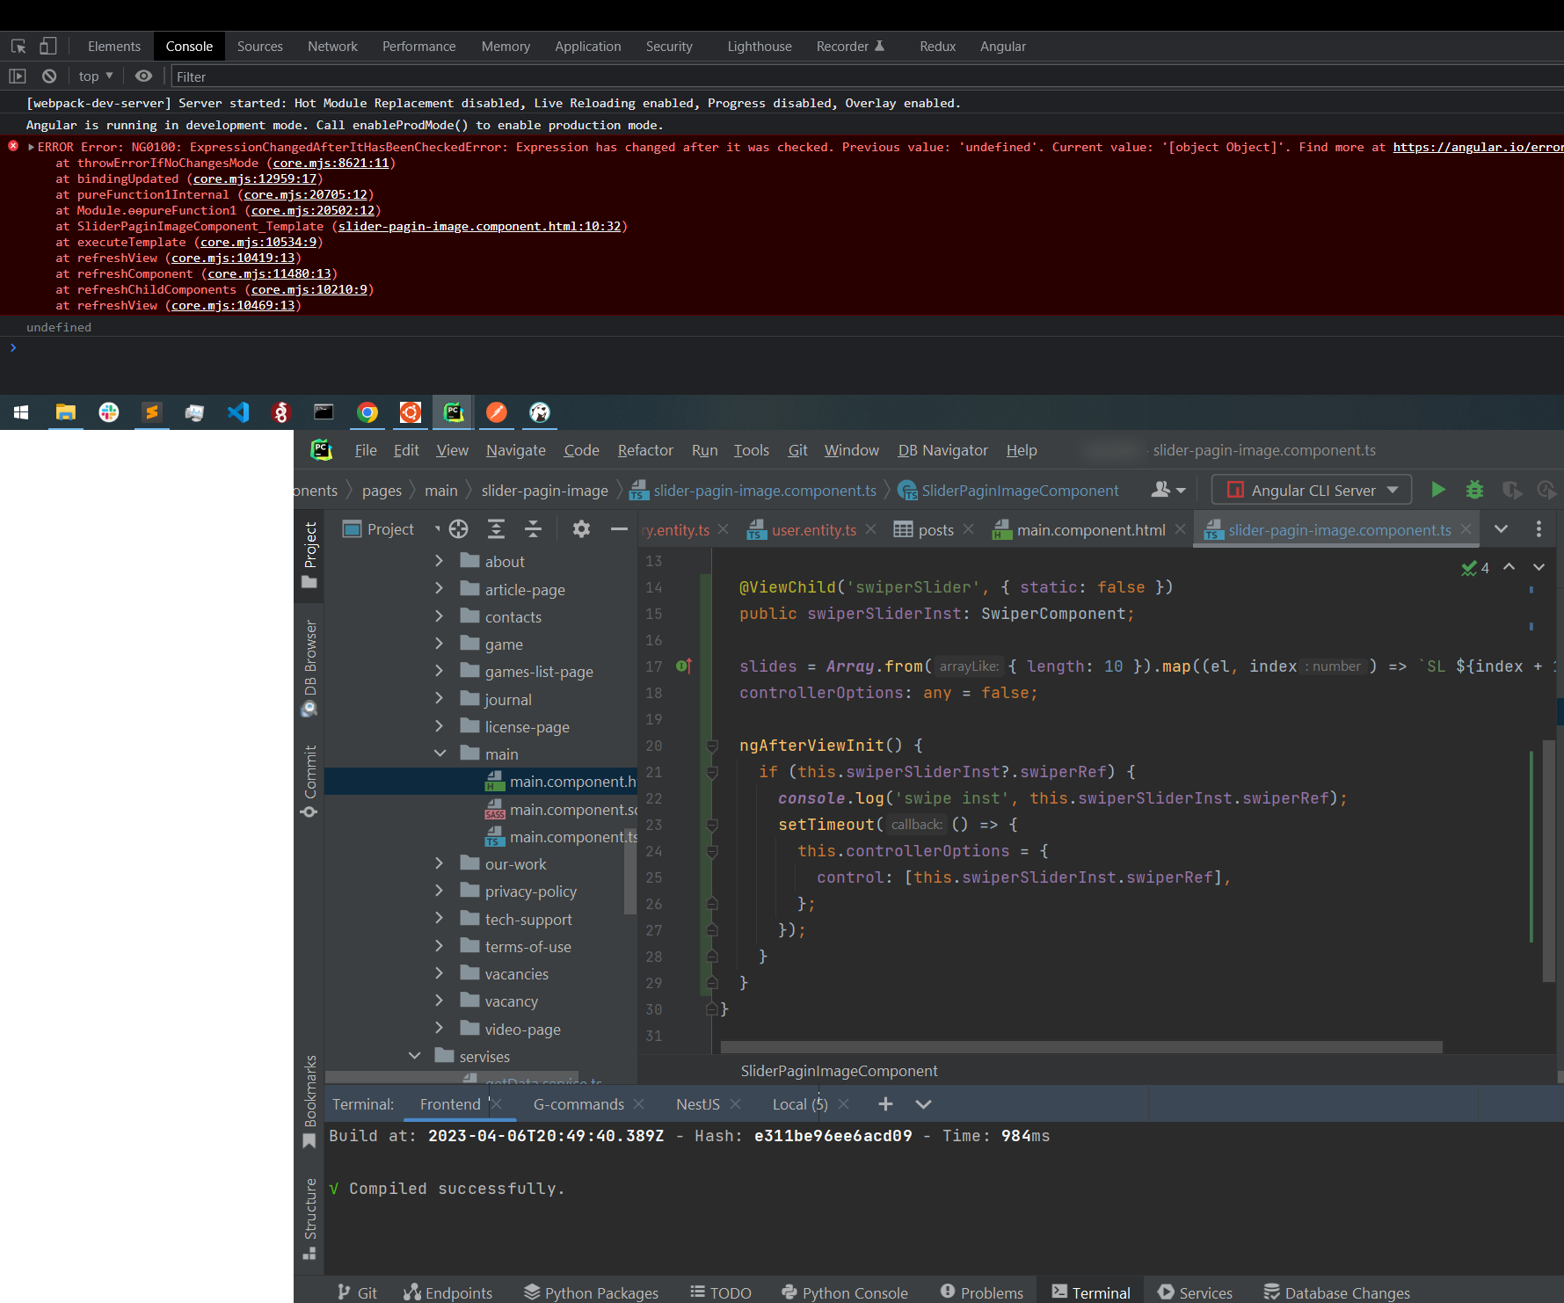
Task: Click the implements gutter icon on line 17
Action: coord(683,666)
